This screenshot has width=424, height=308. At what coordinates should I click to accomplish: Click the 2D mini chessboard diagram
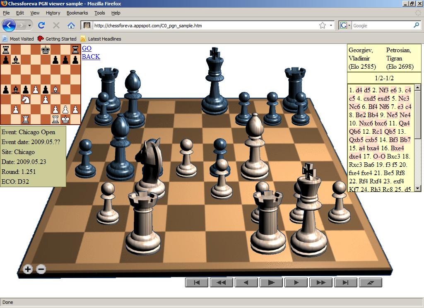coord(41,84)
